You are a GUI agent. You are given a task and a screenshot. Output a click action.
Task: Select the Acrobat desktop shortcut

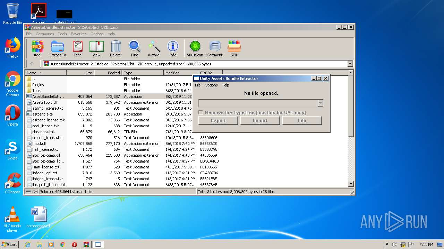[39, 13]
